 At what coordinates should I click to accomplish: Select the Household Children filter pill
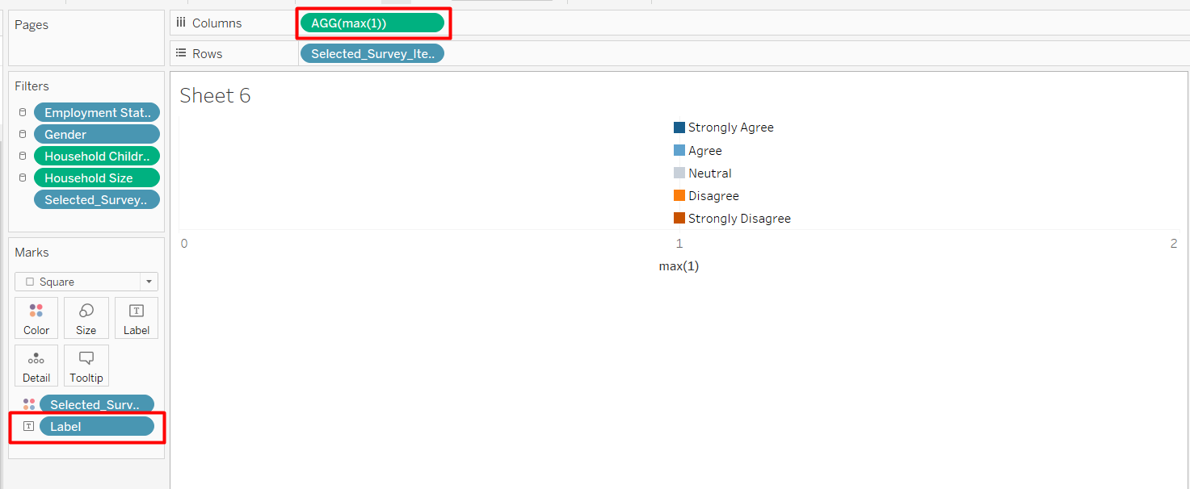point(96,157)
